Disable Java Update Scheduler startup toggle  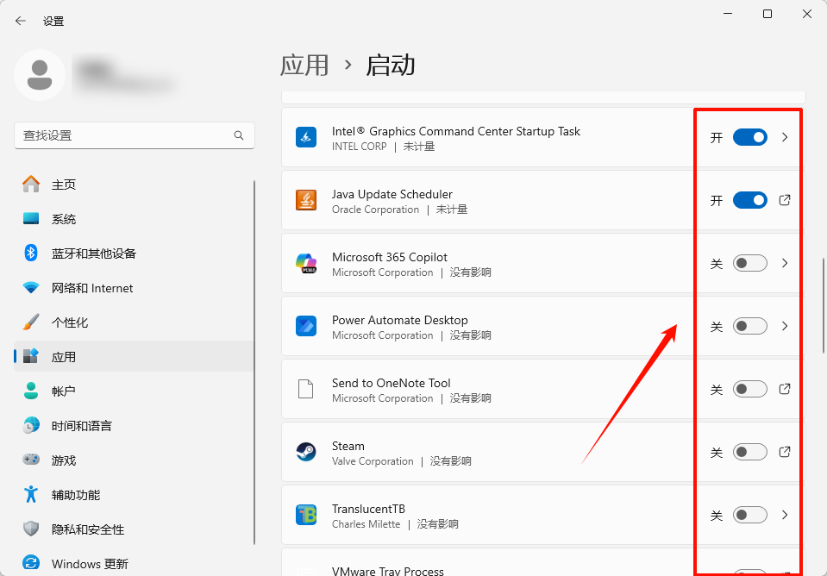[750, 200]
